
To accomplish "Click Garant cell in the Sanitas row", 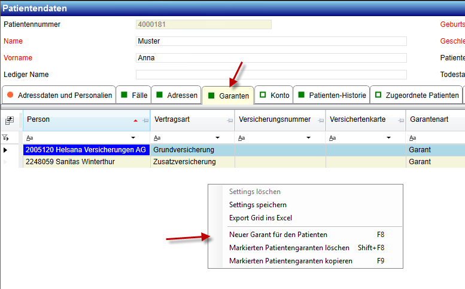I will pos(435,162).
